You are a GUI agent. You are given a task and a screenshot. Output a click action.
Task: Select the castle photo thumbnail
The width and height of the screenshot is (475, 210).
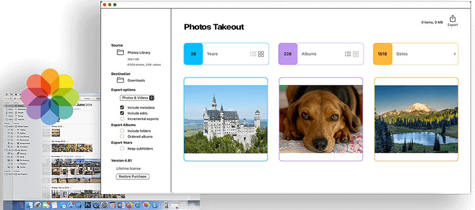226,119
